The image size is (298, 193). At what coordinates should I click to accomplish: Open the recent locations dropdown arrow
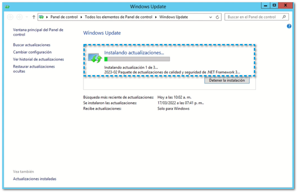click(x=27, y=17)
